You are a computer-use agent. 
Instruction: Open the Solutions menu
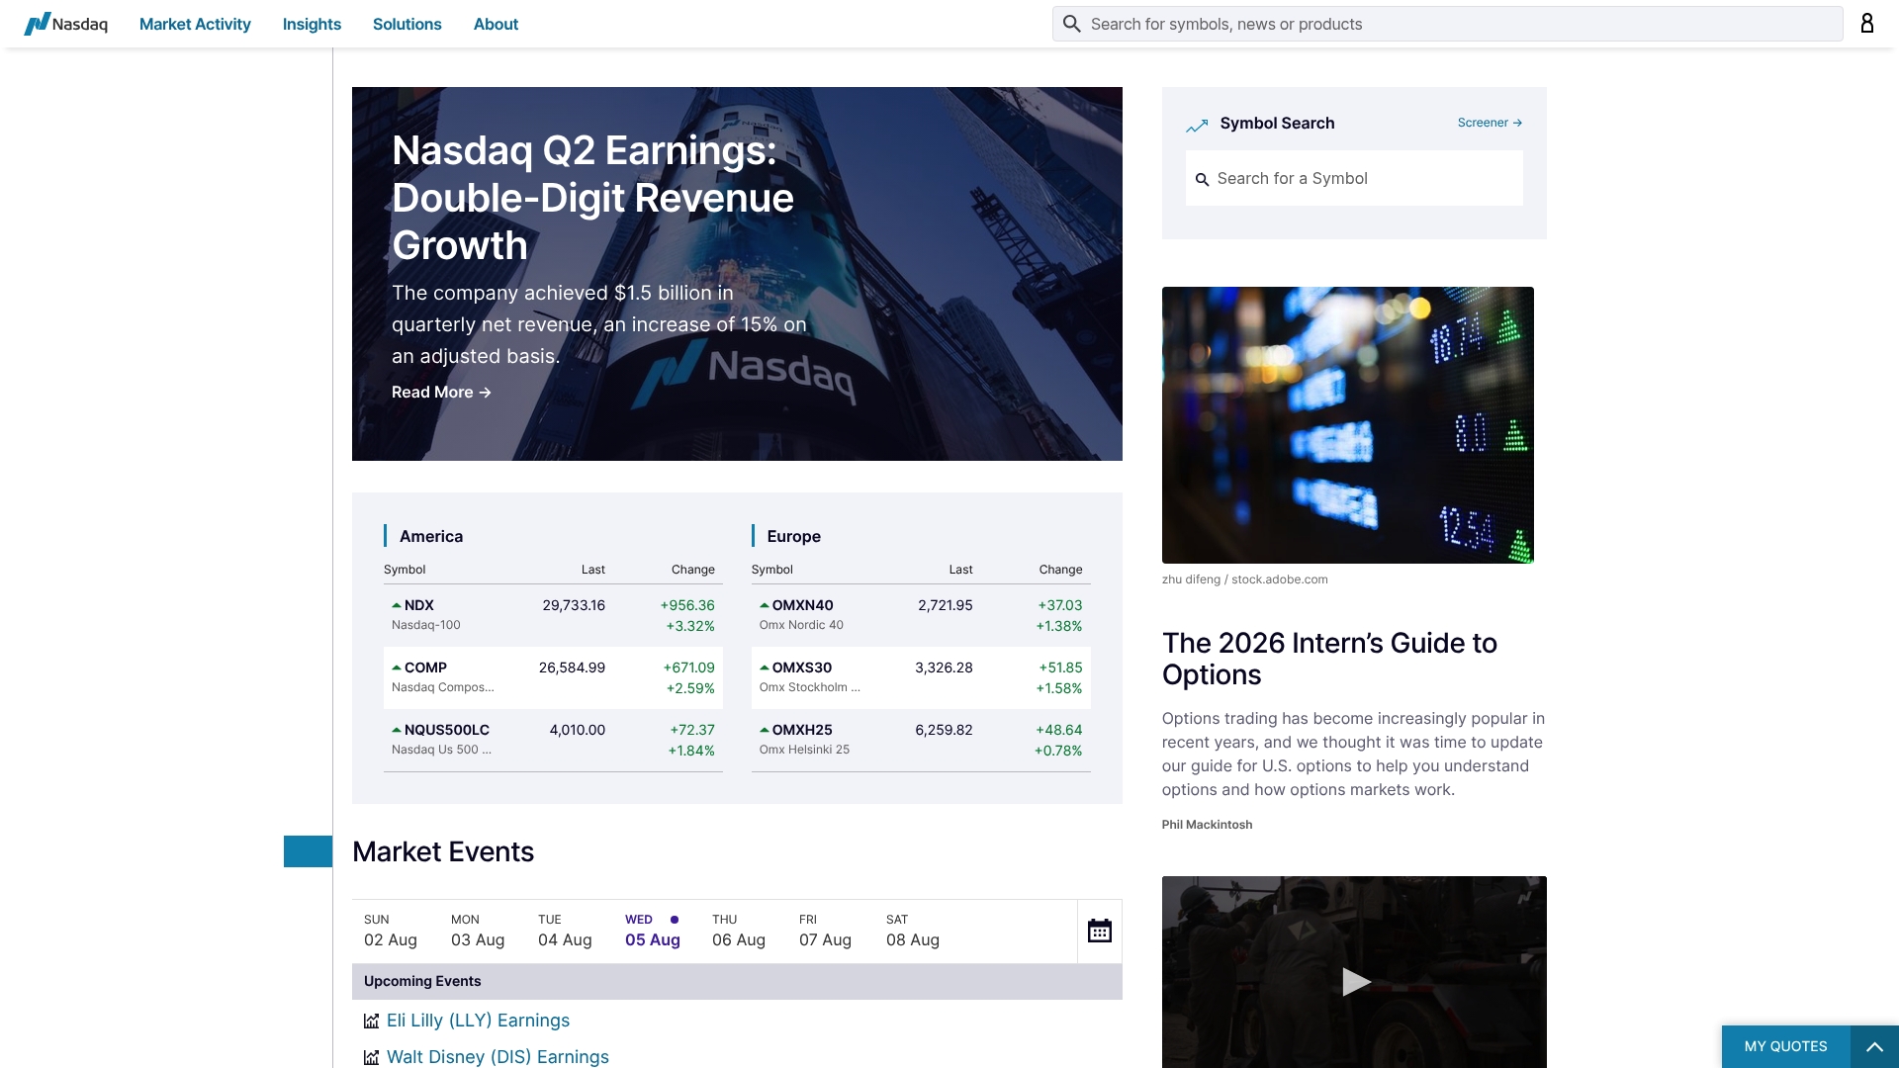click(407, 24)
